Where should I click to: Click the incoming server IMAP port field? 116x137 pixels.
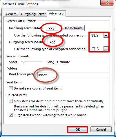point(52,28)
